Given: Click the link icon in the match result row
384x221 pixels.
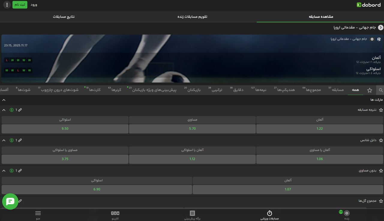Looking at the screenshot, I should point(20,110).
